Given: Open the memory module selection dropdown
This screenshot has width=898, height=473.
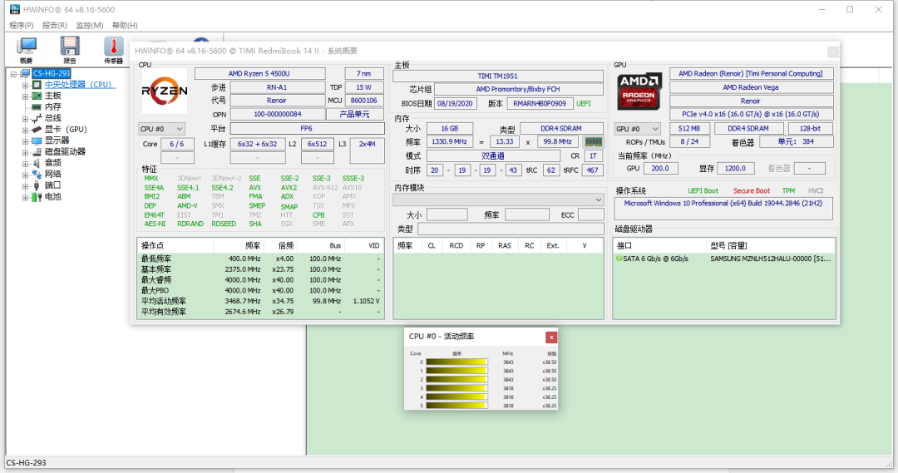Looking at the screenshot, I should point(498,200).
